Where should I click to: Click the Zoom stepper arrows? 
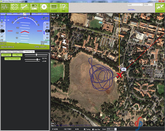point(115,129)
